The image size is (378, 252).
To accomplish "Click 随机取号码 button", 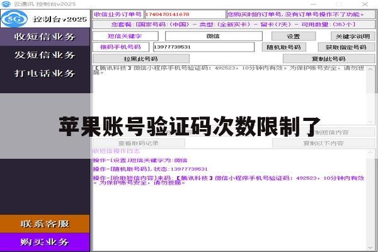I will tap(284, 47).
